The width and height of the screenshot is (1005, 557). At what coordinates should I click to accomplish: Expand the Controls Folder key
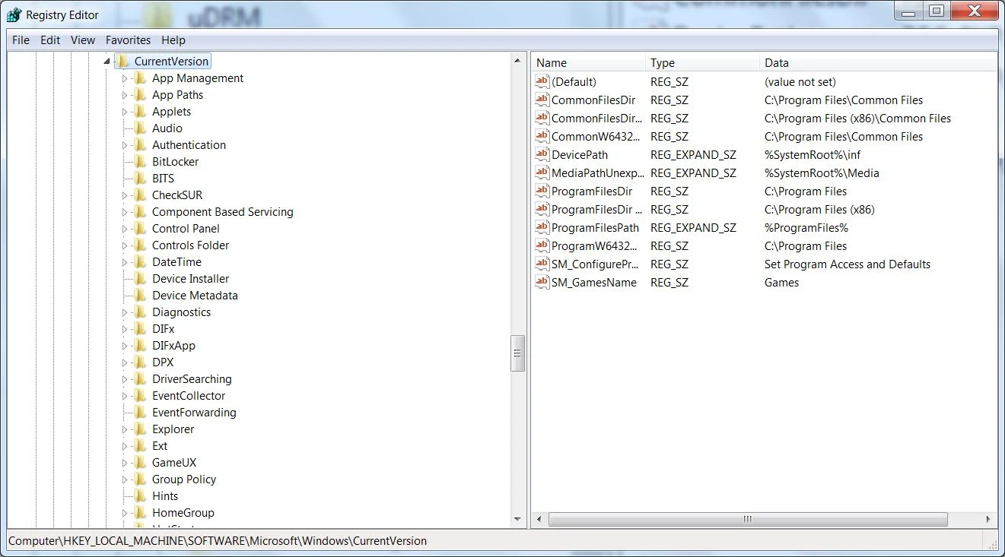[125, 245]
